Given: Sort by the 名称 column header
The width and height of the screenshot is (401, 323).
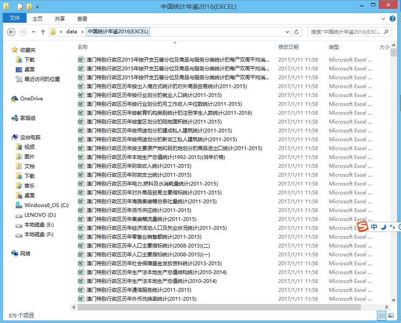Looking at the screenshot, I should pyautogui.click(x=83, y=47).
